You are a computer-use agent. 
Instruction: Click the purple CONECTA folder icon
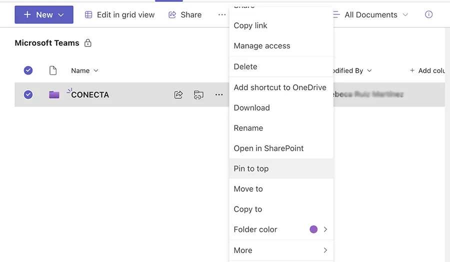54,95
